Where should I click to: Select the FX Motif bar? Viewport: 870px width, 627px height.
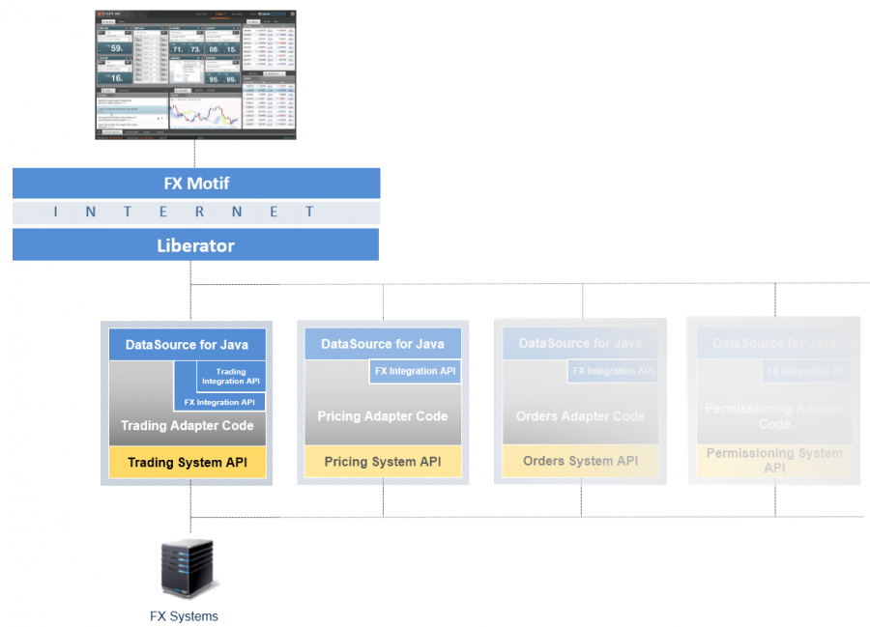coord(196,183)
